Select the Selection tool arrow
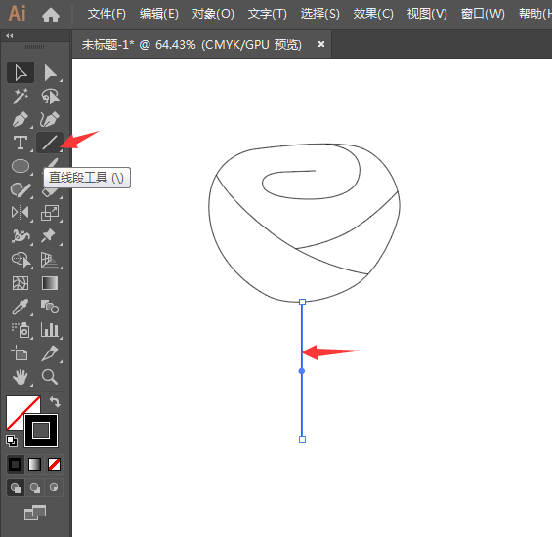Viewport: 552px width, 537px height. click(x=21, y=73)
